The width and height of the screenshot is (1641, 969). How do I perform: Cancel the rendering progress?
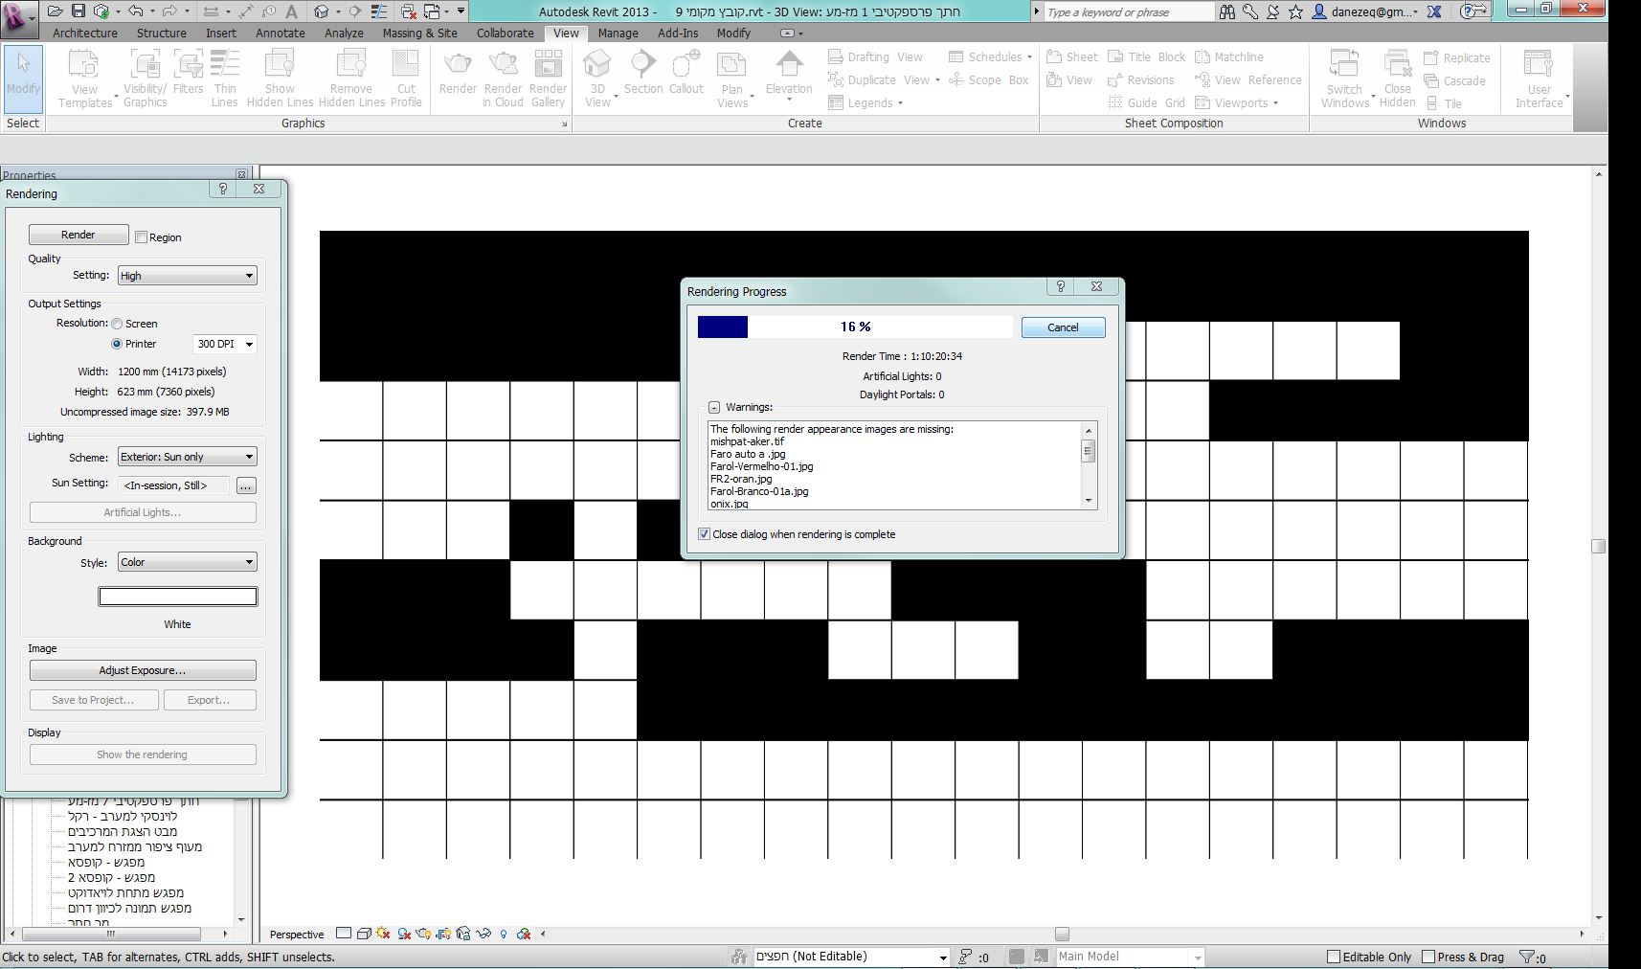[1063, 327]
